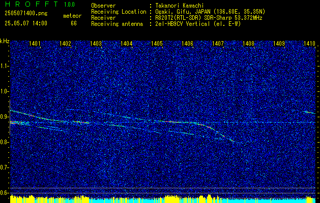The width and height of the screenshot is (320, 203).
Task: Click the short echo trace near 1410
Action: 310,112
